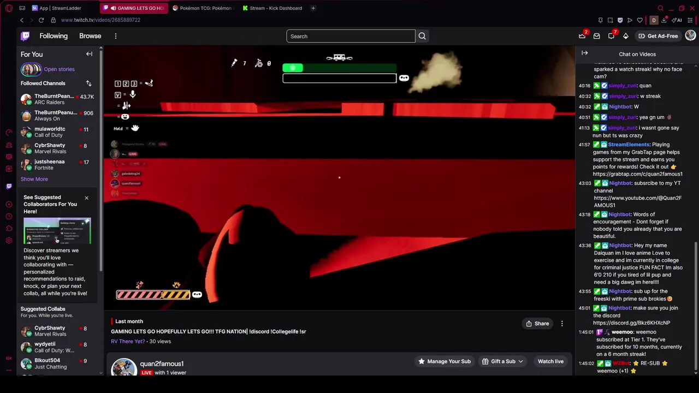
Task: Click the pin icon in address bar
Action: pyautogui.click(x=600, y=20)
